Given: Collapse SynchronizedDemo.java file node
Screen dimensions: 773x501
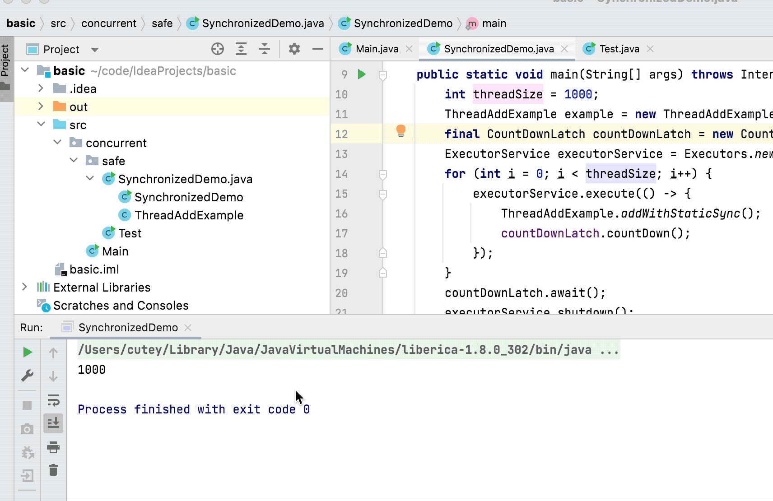Looking at the screenshot, I should pyautogui.click(x=90, y=178).
